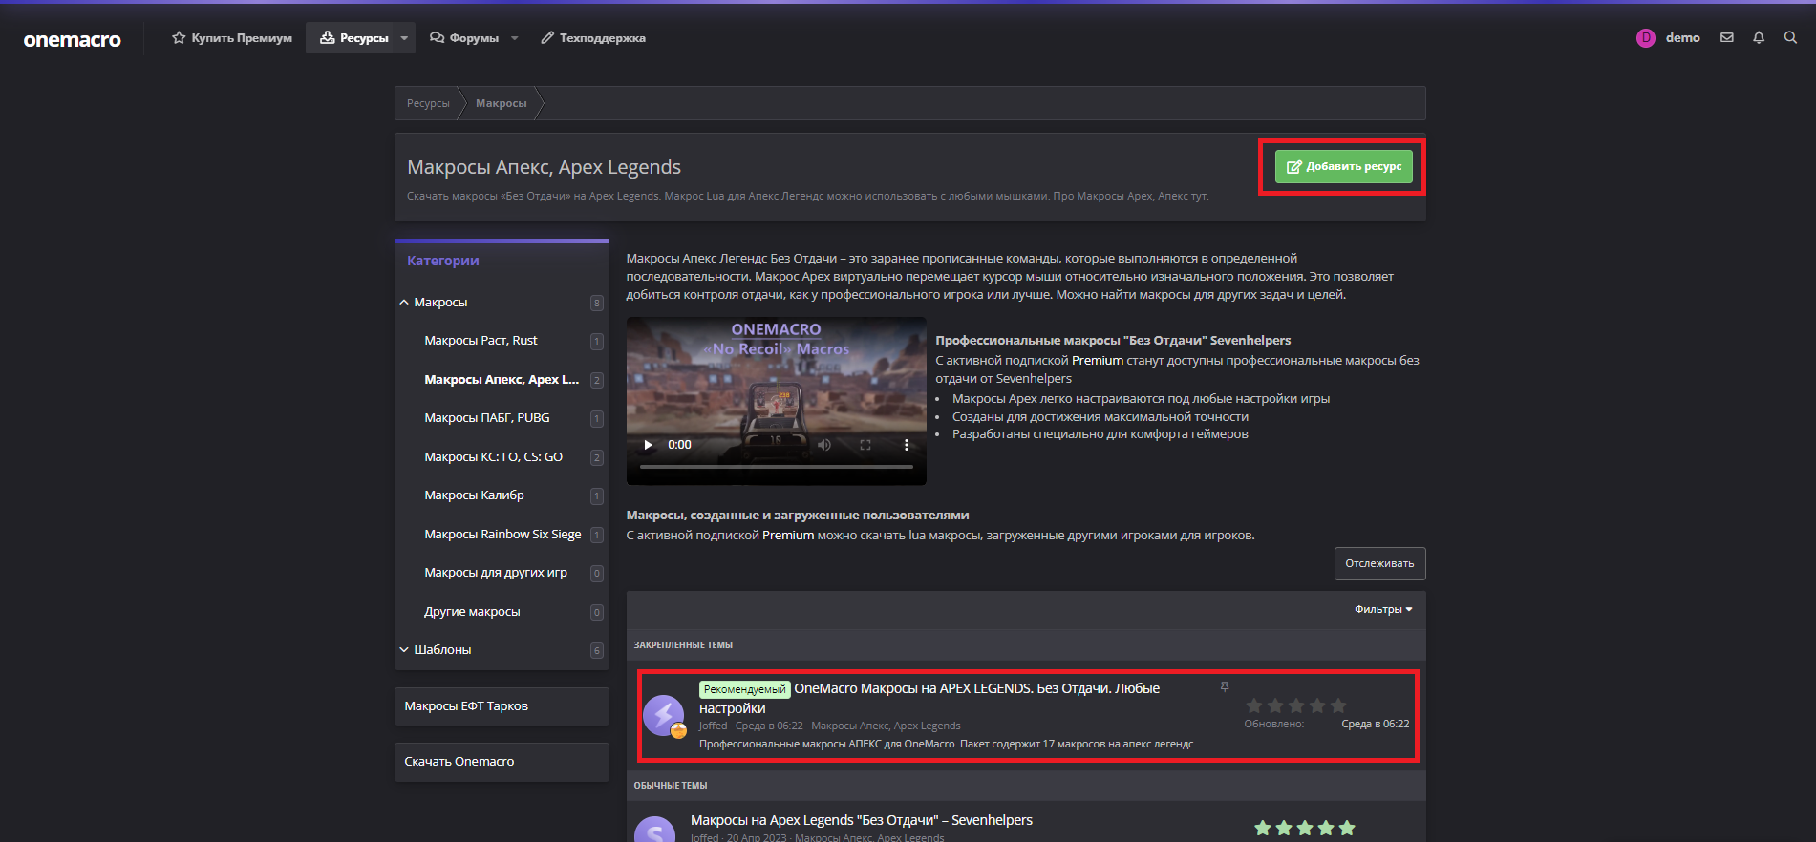Click the Отслеживать button
Image resolution: width=1816 pixels, height=842 pixels.
click(x=1379, y=564)
